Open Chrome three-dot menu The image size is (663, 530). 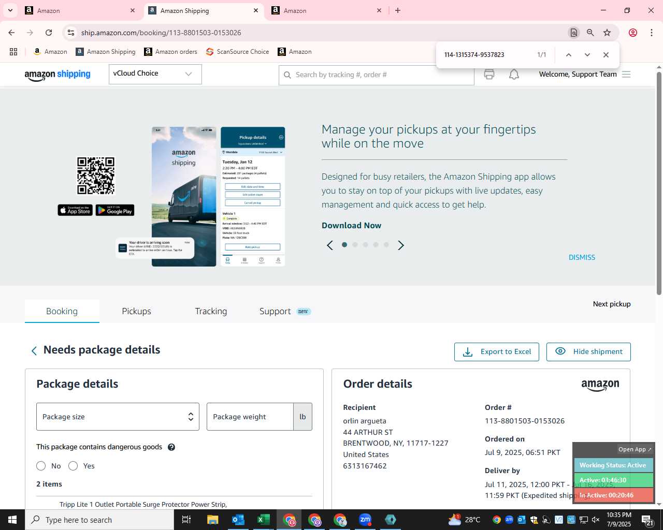(651, 33)
